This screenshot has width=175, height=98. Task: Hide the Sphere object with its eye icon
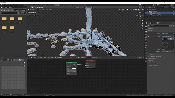coord(173,15)
